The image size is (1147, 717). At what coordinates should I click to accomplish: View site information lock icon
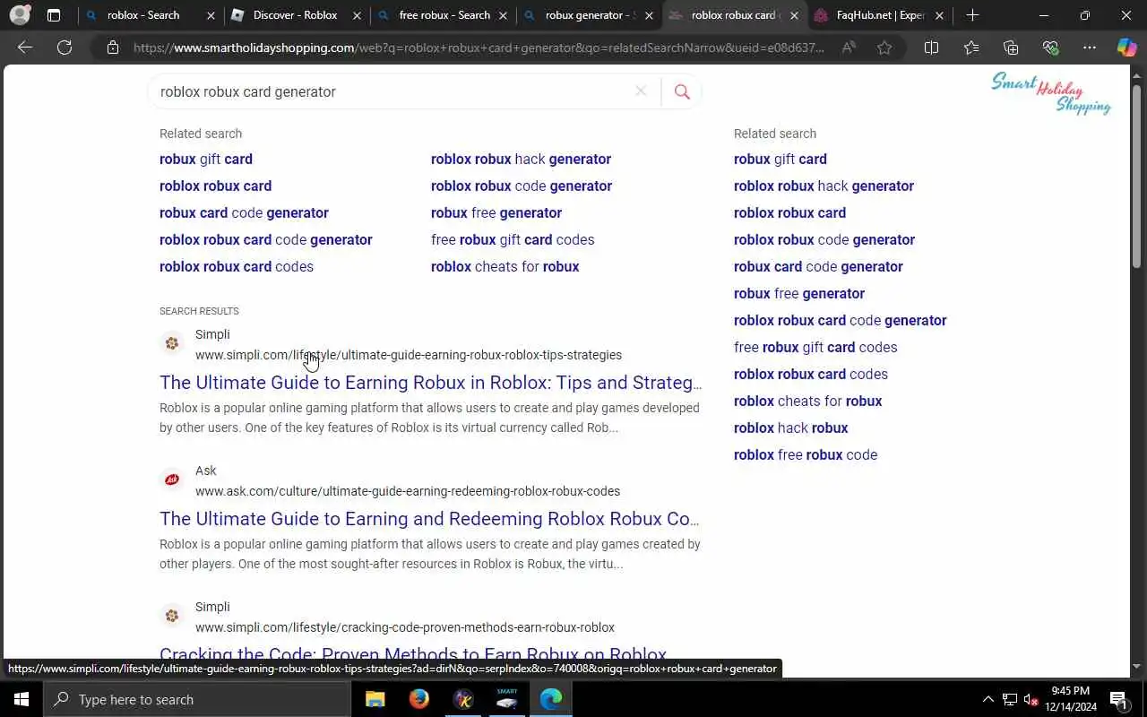click(x=113, y=48)
